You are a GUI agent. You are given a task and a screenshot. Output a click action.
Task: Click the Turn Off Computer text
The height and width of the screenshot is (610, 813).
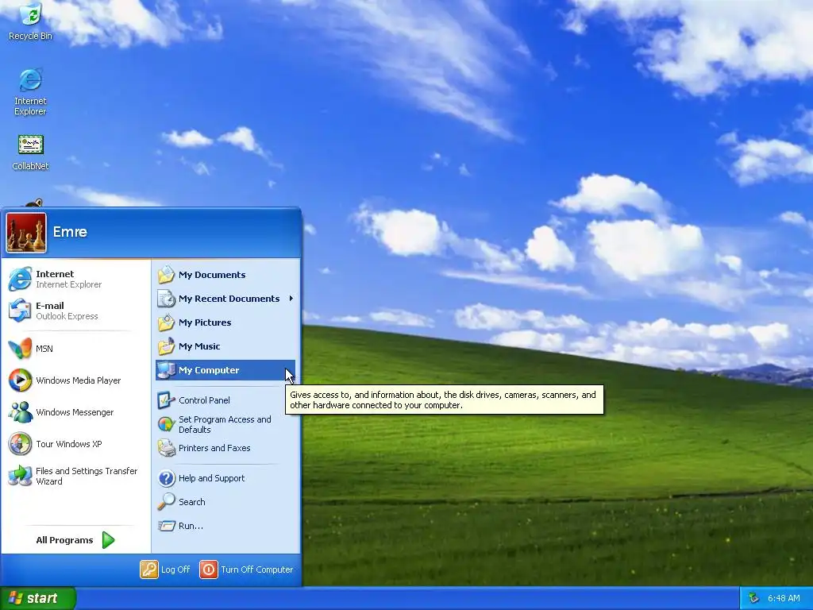click(256, 569)
